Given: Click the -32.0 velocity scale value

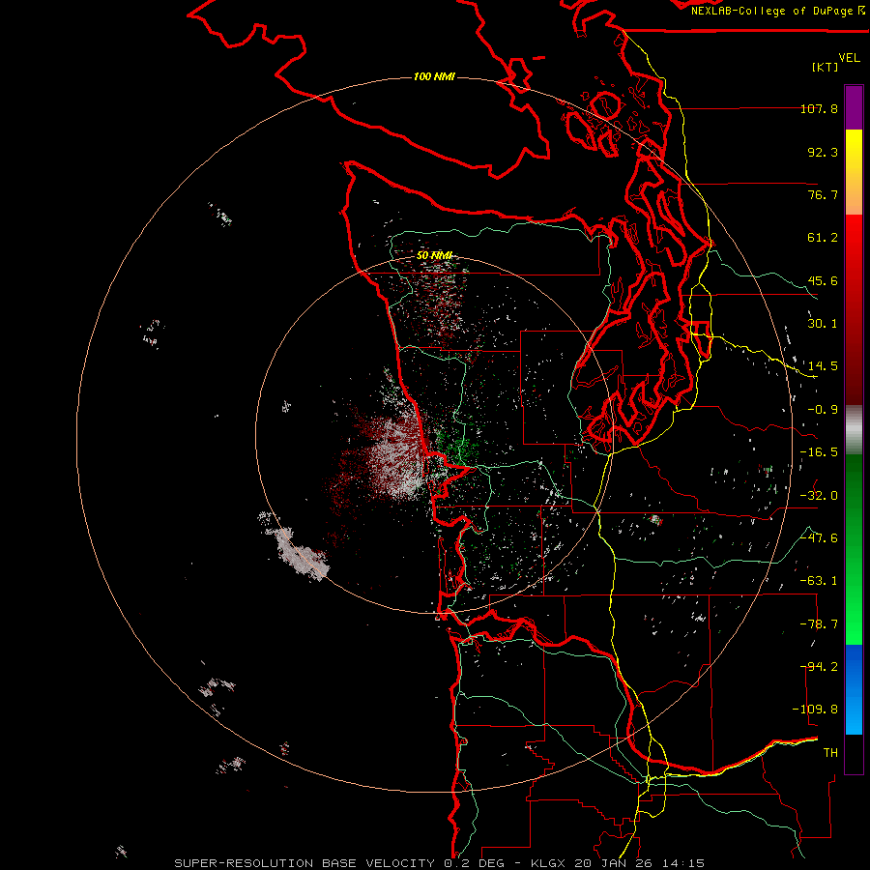Looking at the screenshot, I should [x=819, y=496].
